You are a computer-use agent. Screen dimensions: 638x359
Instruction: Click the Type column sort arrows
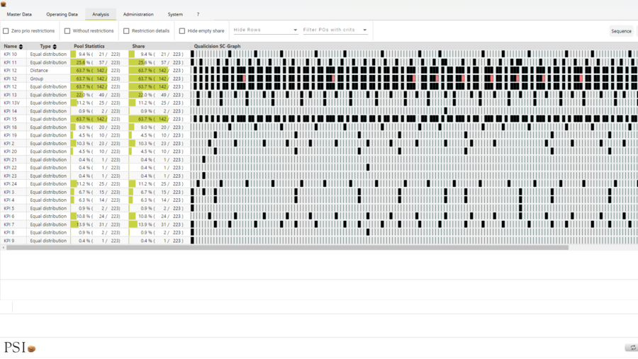coord(55,47)
